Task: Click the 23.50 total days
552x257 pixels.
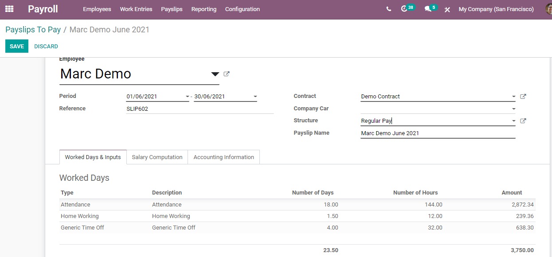Action: click(x=331, y=250)
